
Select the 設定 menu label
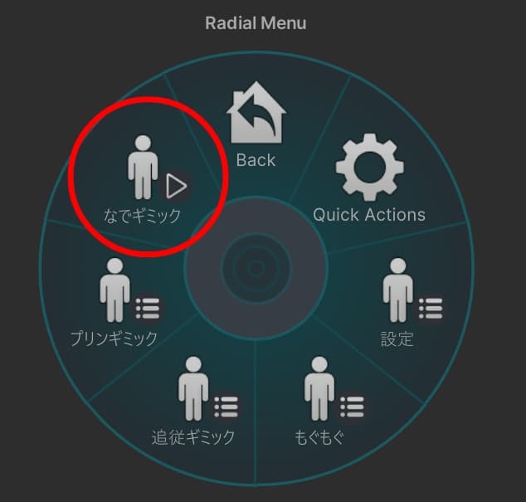tap(397, 339)
